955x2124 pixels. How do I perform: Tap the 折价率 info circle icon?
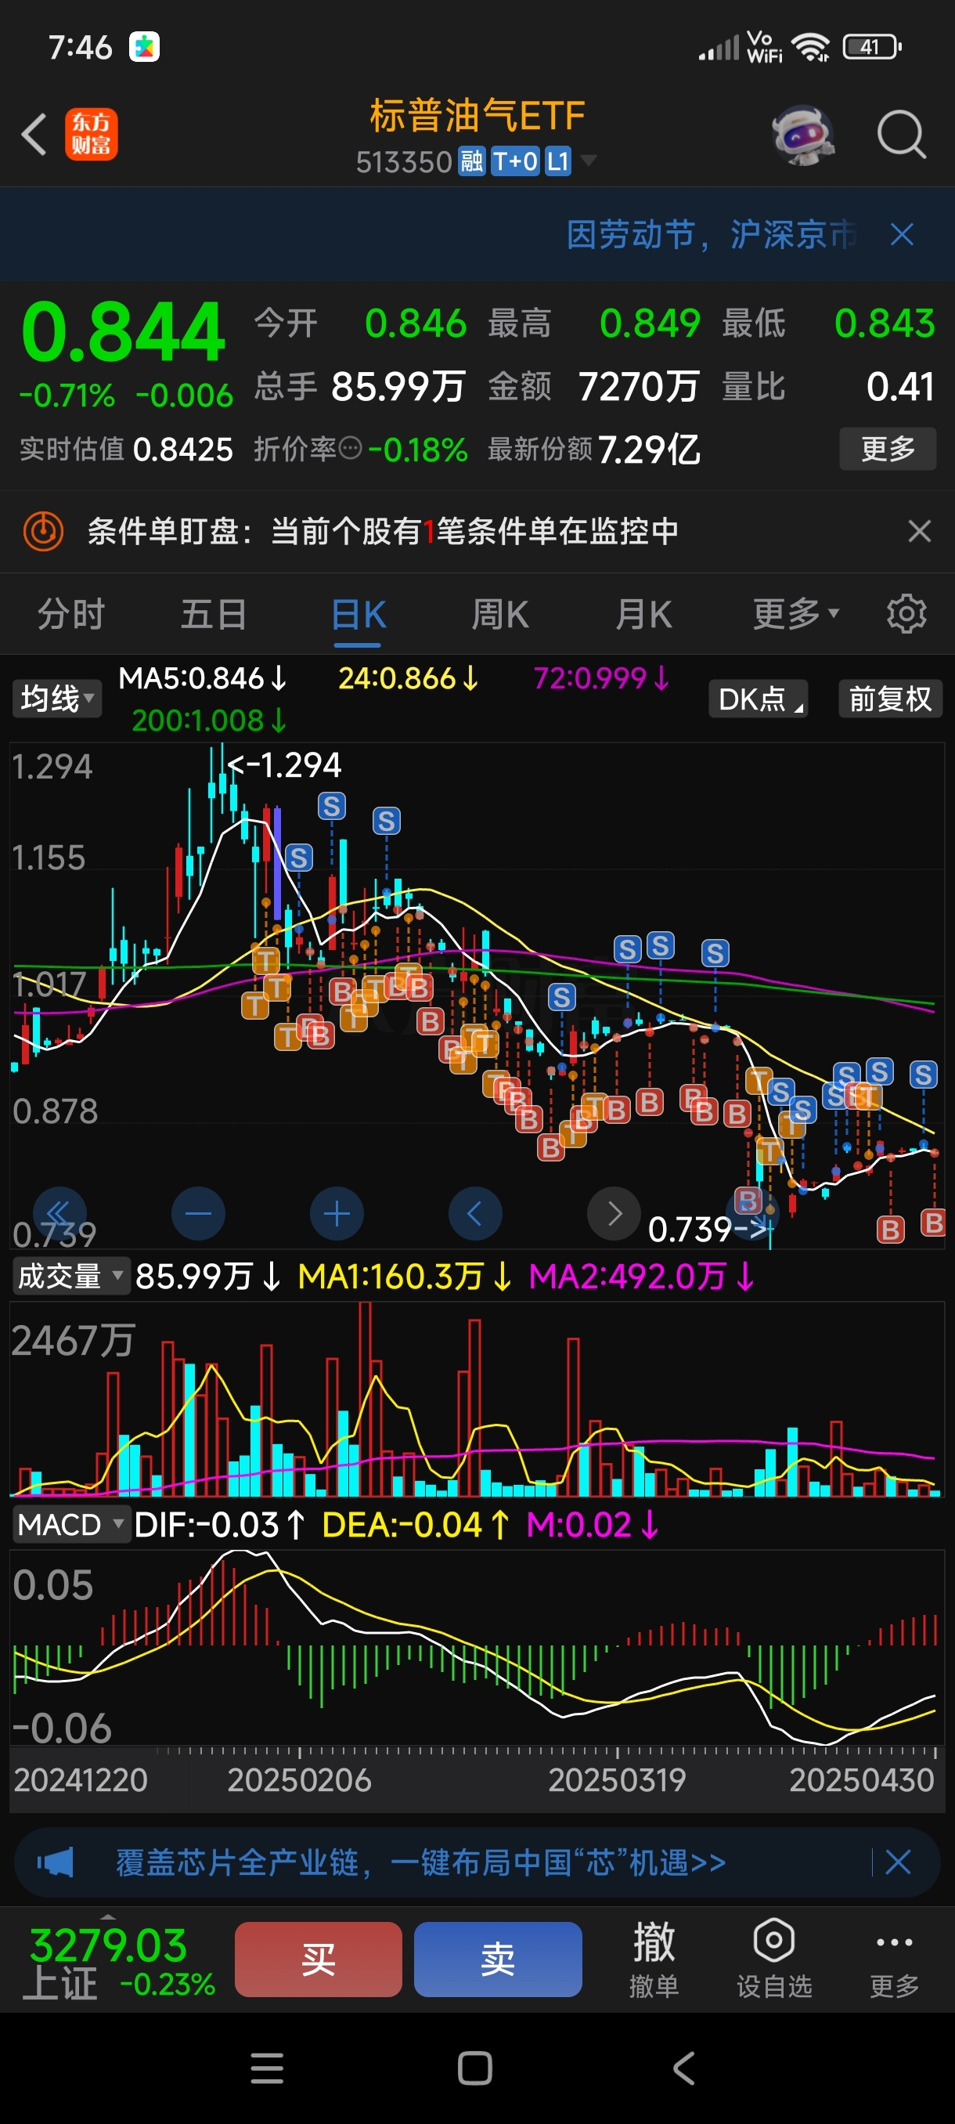pos(351,449)
